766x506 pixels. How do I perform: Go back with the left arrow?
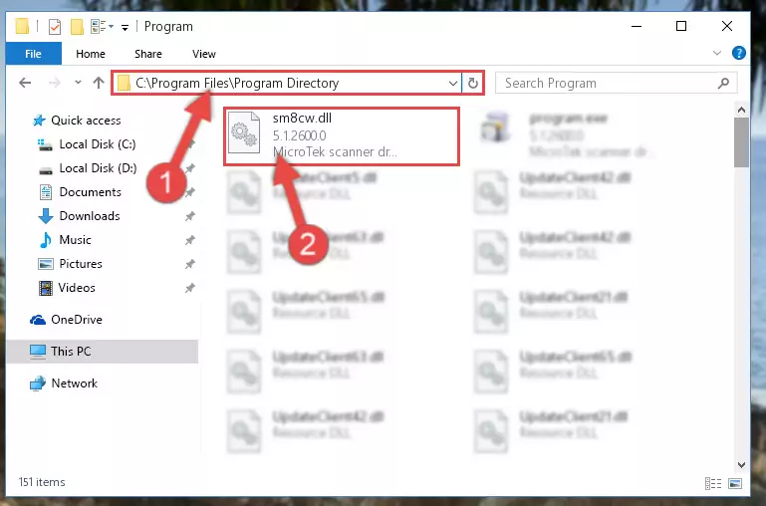(25, 83)
